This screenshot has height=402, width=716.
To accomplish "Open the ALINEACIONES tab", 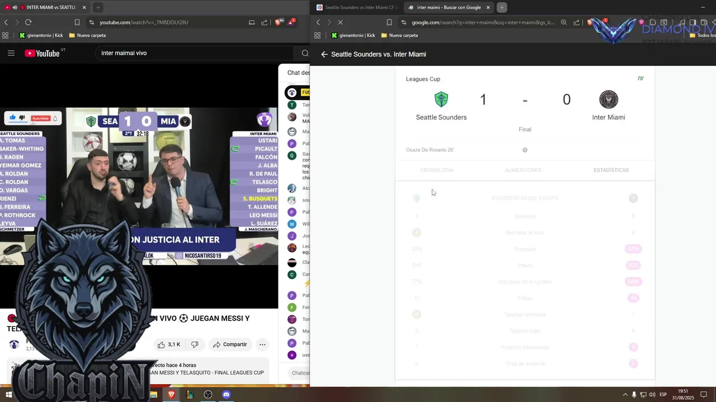I will (x=523, y=170).
